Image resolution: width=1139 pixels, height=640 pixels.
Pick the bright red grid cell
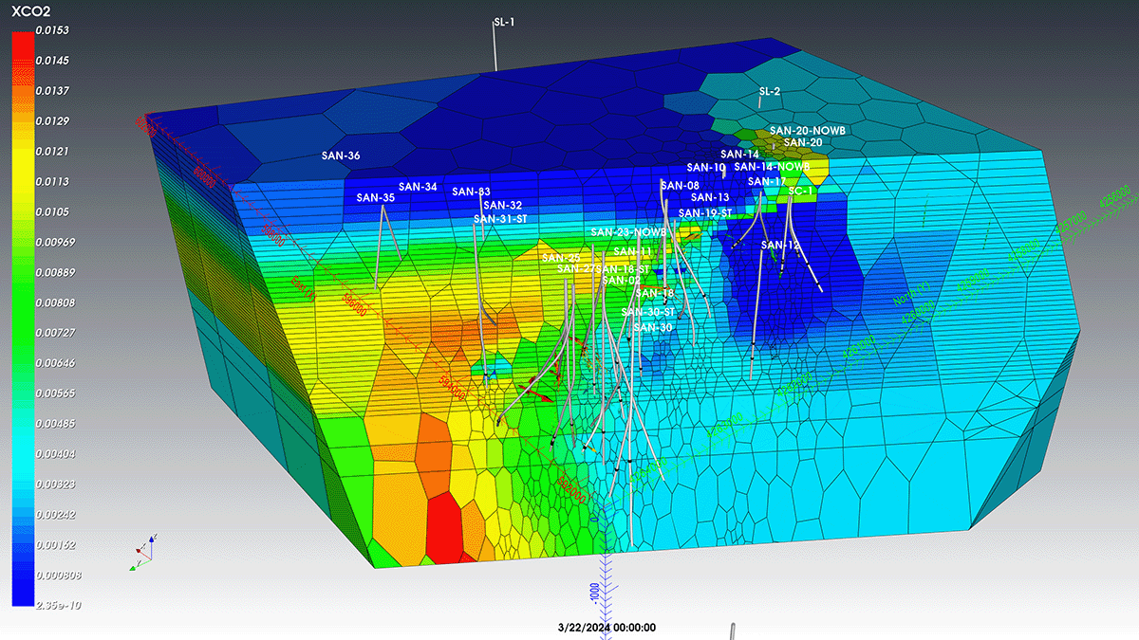click(445, 527)
